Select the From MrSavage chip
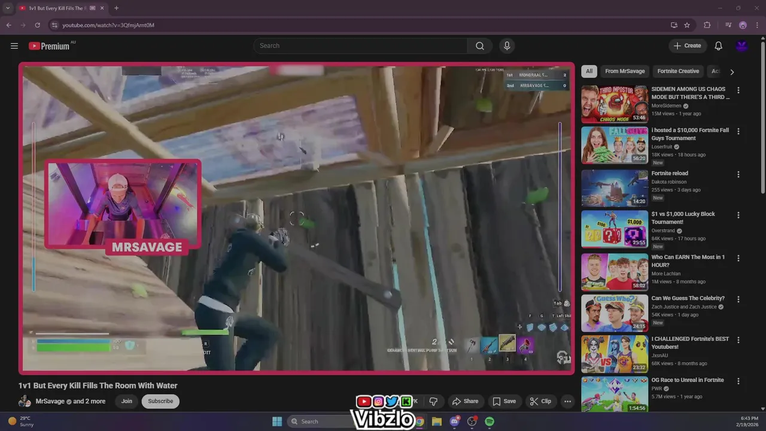The height and width of the screenshot is (431, 766). pyautogui.click(x=625, y=71)
